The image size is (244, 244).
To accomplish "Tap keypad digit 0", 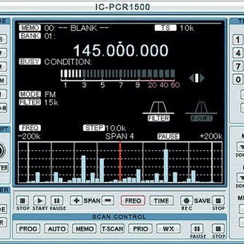I will [x=238, y=80].
